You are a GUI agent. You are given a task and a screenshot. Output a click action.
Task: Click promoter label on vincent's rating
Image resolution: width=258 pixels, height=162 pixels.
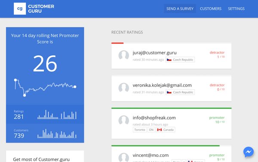tap(217, 155)
